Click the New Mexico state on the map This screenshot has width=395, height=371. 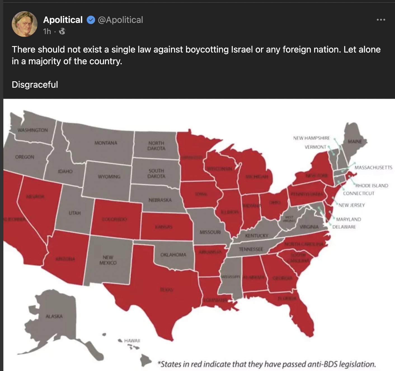pyautogui.click(x=108, y=260)
